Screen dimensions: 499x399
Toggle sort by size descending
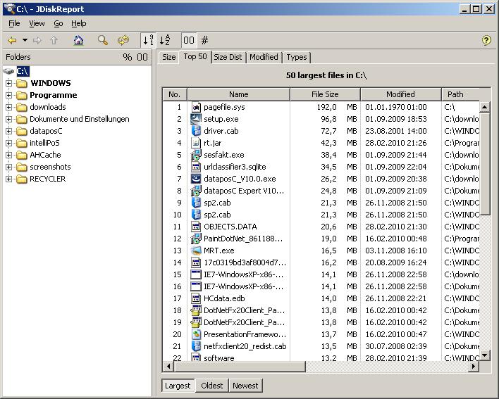148,40
